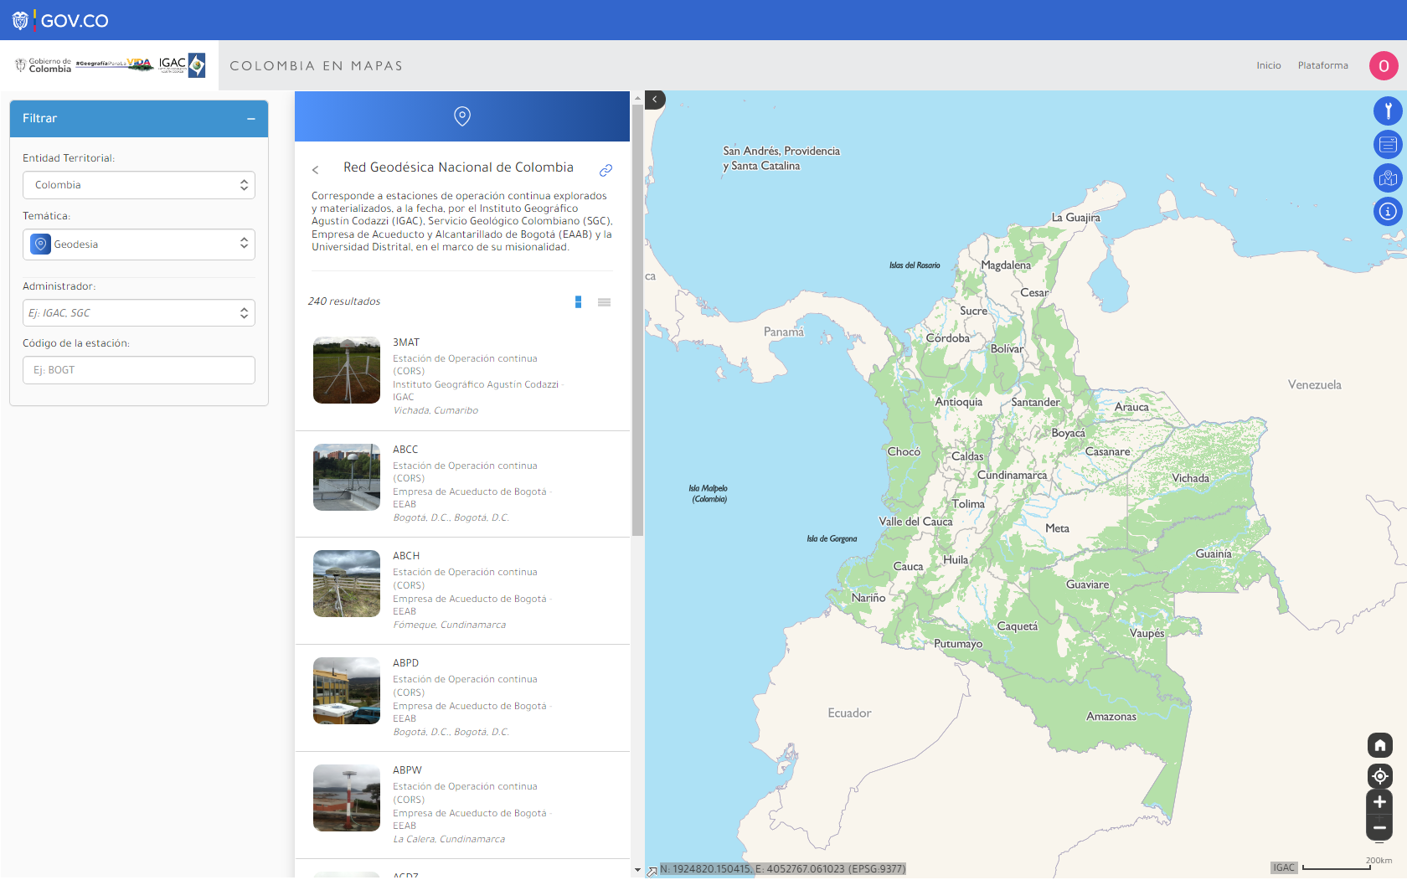
Task: Reset map to home extent
Action: coord(1379,745)
